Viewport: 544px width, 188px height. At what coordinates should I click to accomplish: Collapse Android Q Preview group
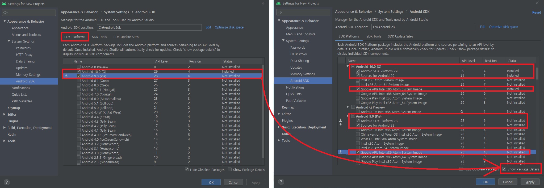(348, 107)
